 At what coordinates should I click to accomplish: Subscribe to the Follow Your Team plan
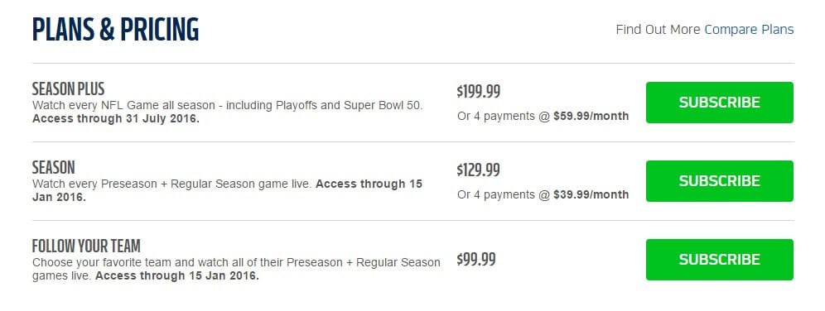(x=719, y=260)
